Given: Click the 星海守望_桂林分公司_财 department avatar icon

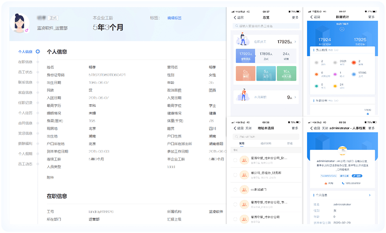Looking at the screenshot, I should (244, 160).
